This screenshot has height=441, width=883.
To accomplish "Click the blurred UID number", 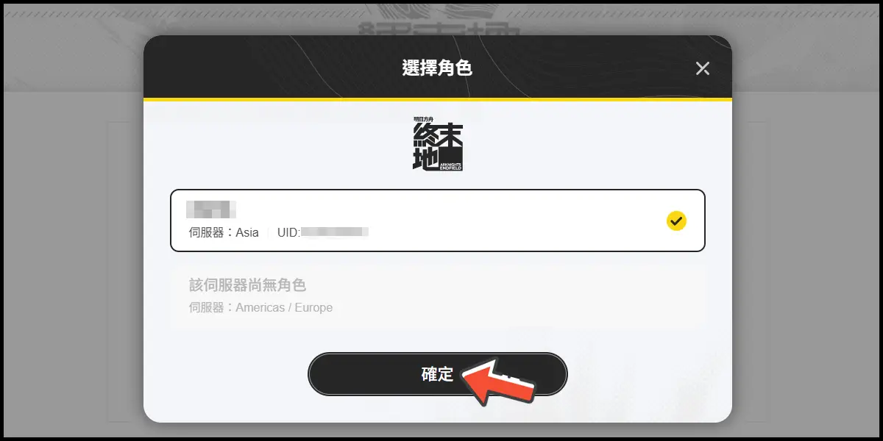I will pyautogui.click(x=335, y=232).
